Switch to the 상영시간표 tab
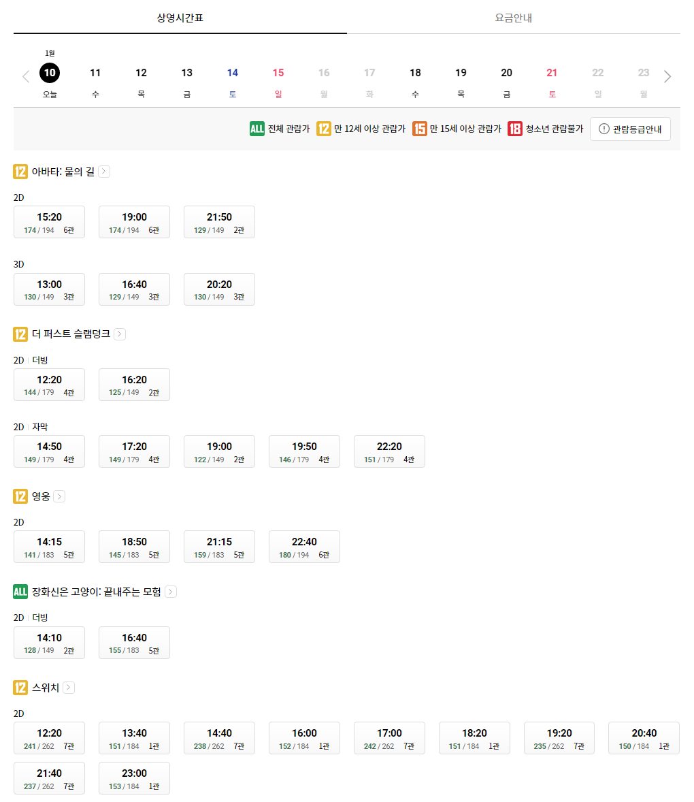This screenshot has height=802, width=694. pos(180,18)
